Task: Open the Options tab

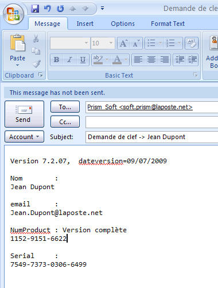Action: click(123, 24)
